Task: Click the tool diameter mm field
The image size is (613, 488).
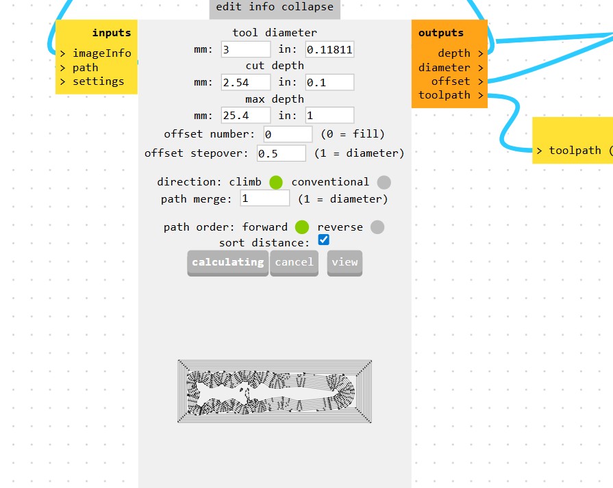Action: click(x=245, y=49)
